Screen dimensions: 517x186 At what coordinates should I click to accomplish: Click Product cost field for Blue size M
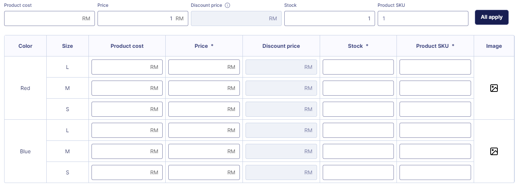tap(120, 151)
